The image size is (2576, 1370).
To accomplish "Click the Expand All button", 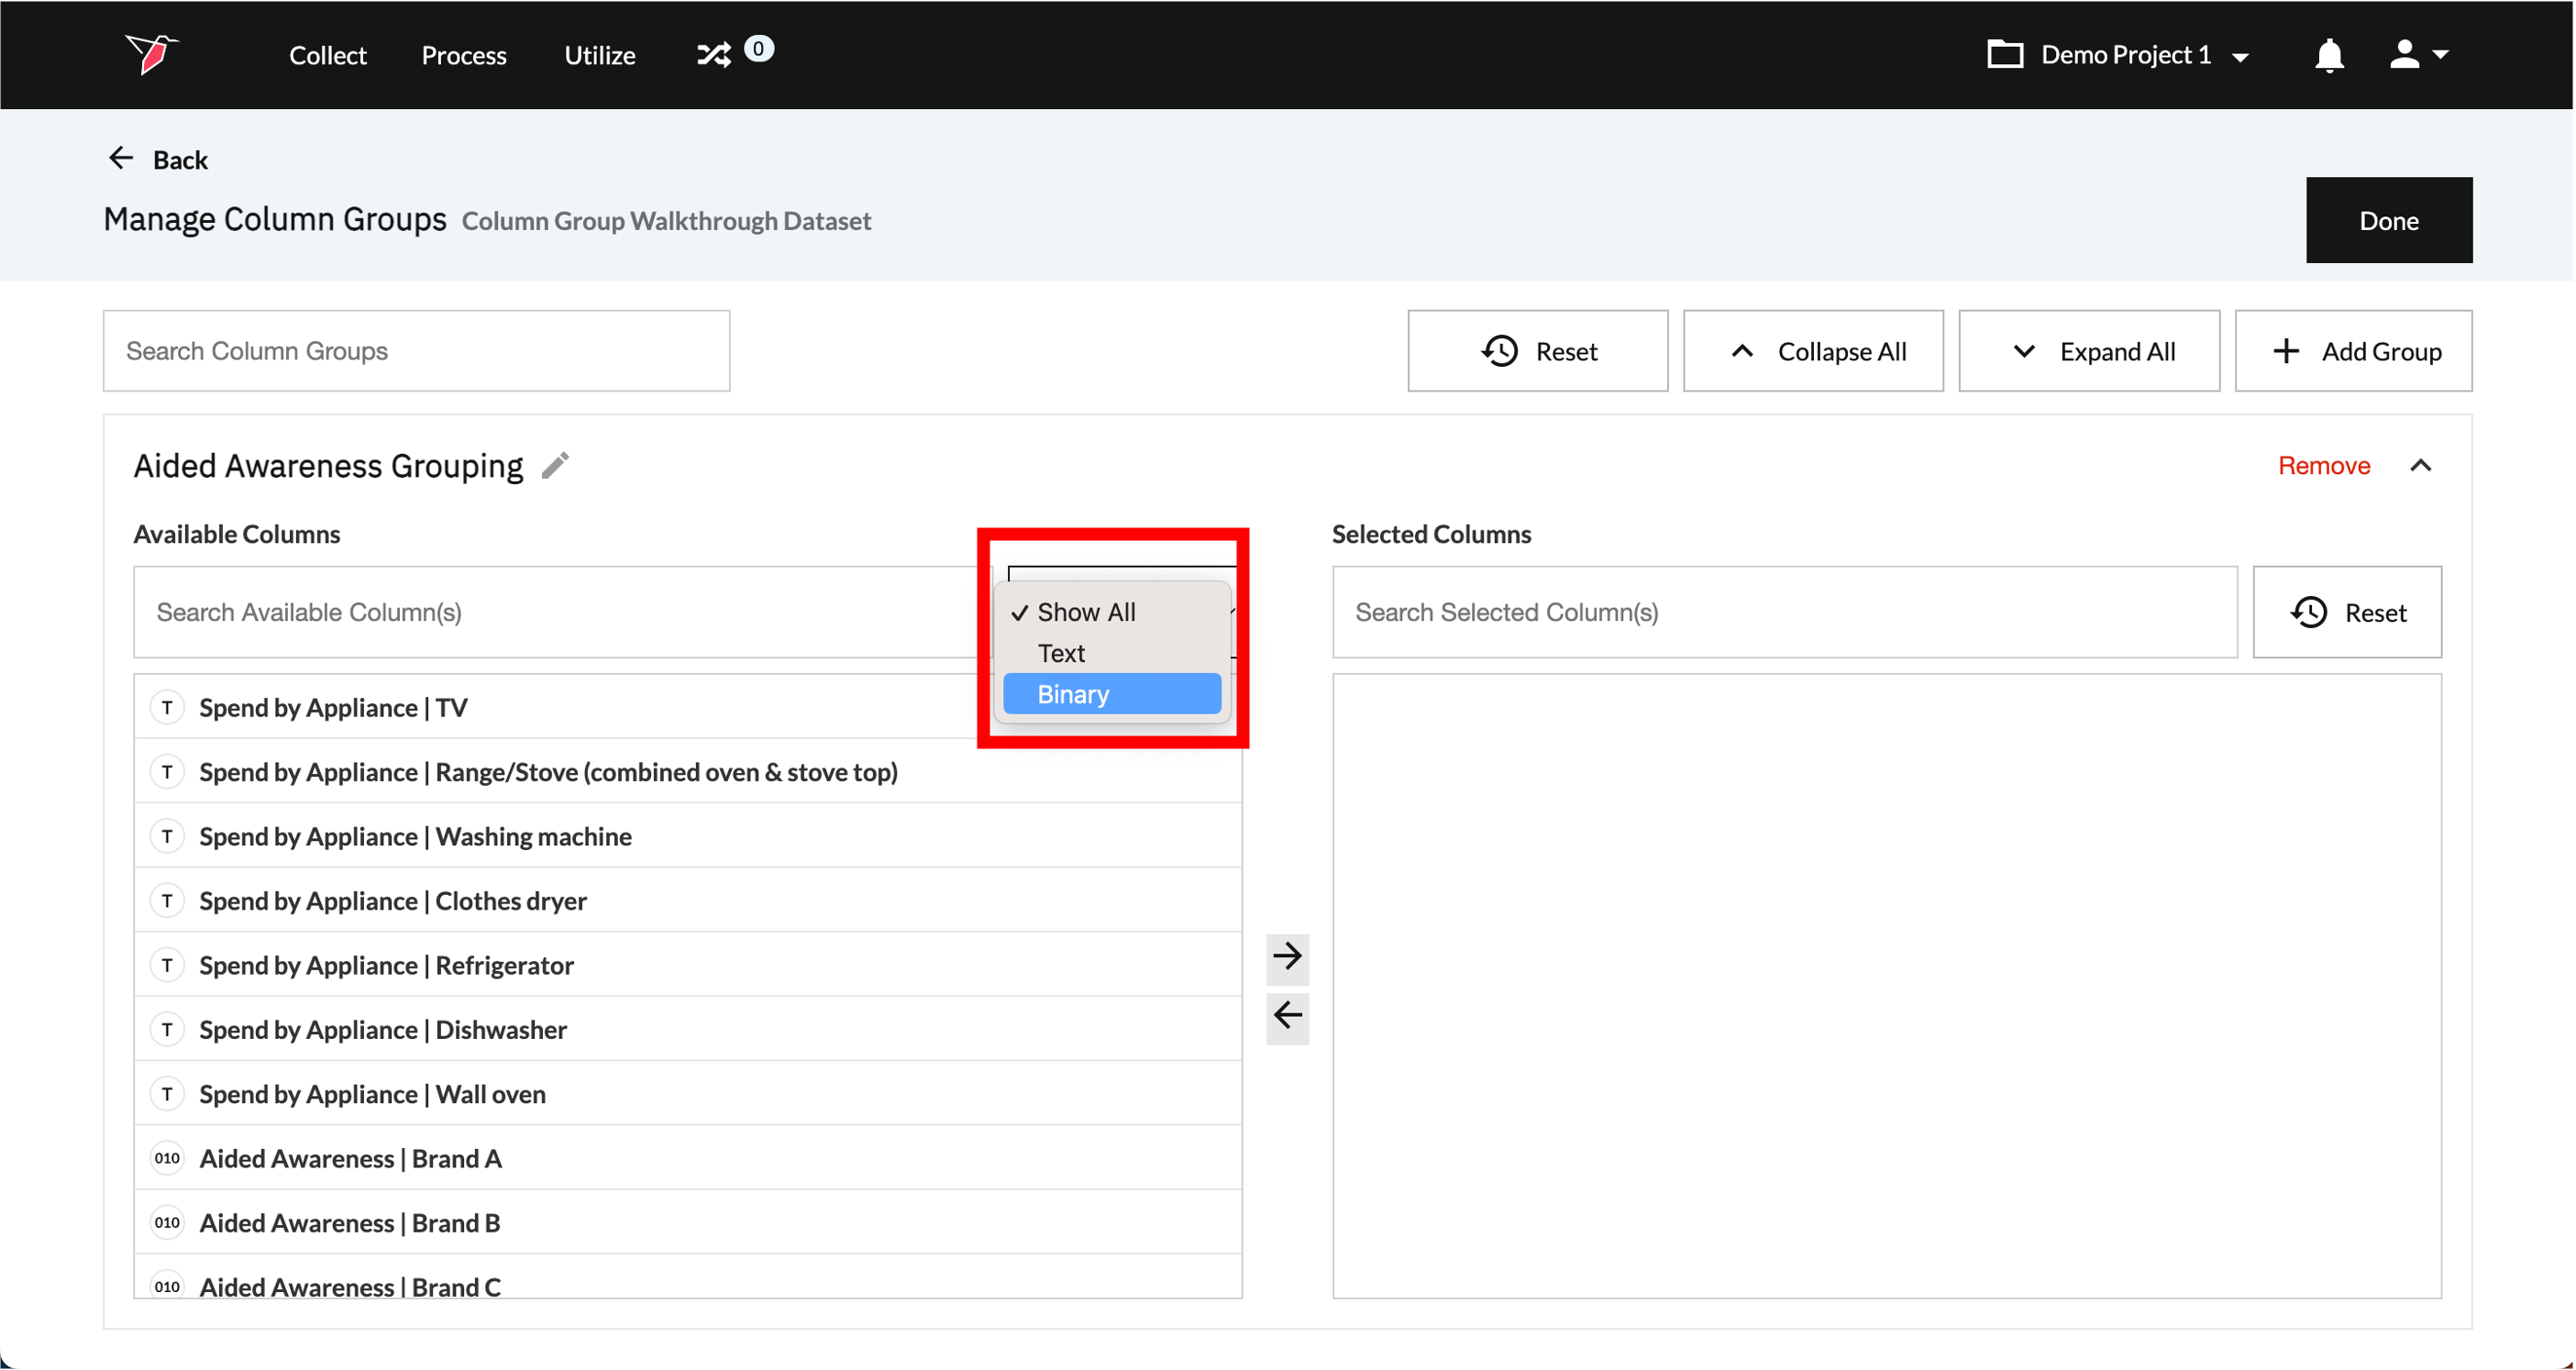I will (x=2088, y=352).
